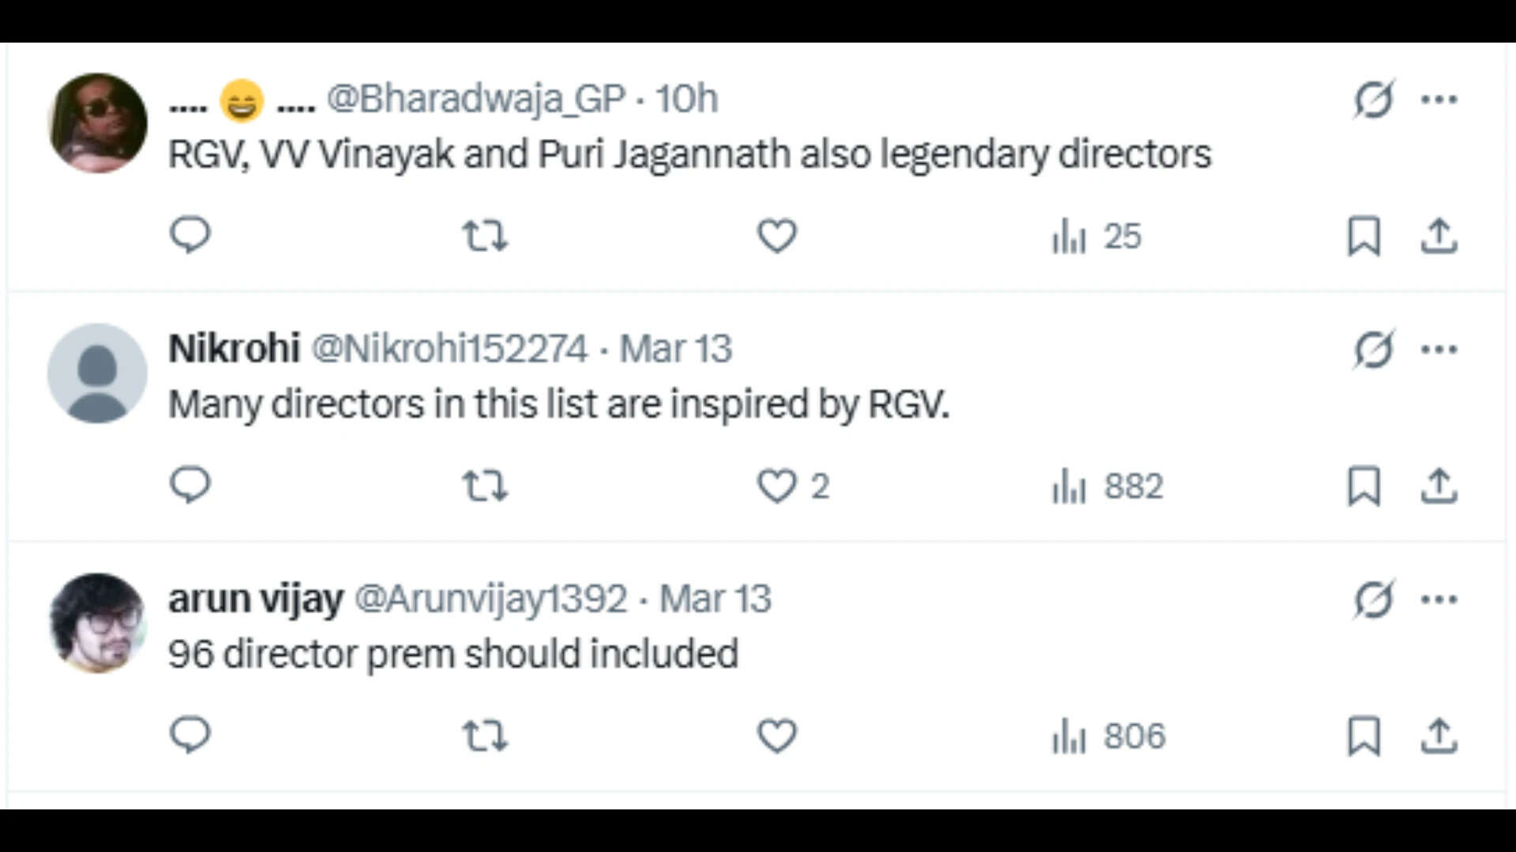Open Nikrohi's Mar 13 timestamp link
This screenshot has width=1516, height=852.
pos(676,349)
